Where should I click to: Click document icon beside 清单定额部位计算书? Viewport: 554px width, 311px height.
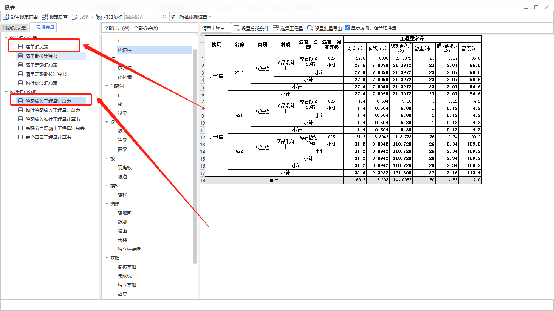point(20,74)
